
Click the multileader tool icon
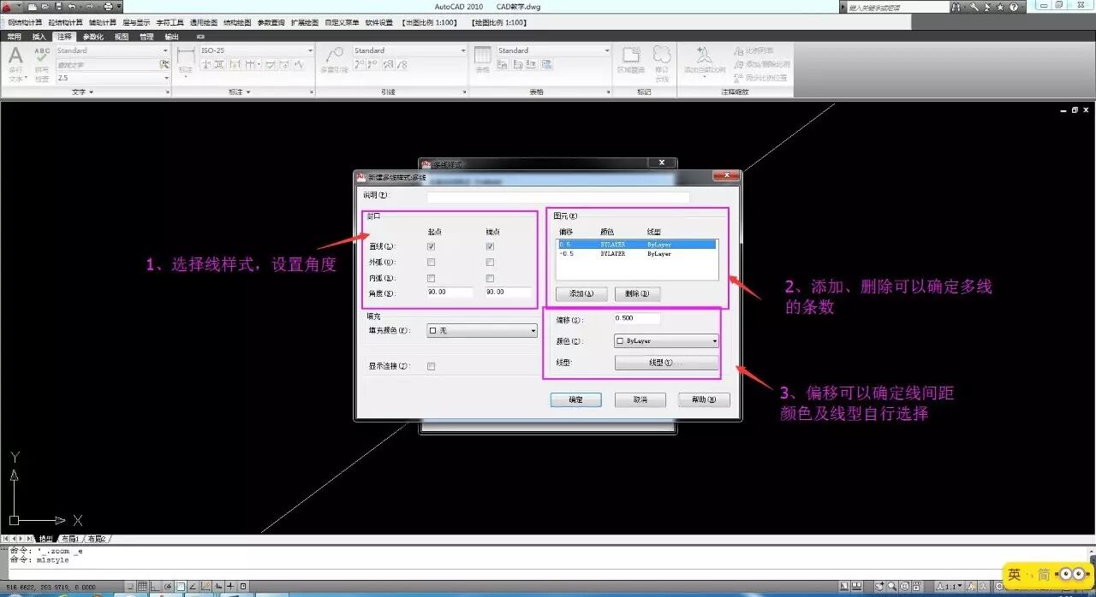tap(334, 56)
